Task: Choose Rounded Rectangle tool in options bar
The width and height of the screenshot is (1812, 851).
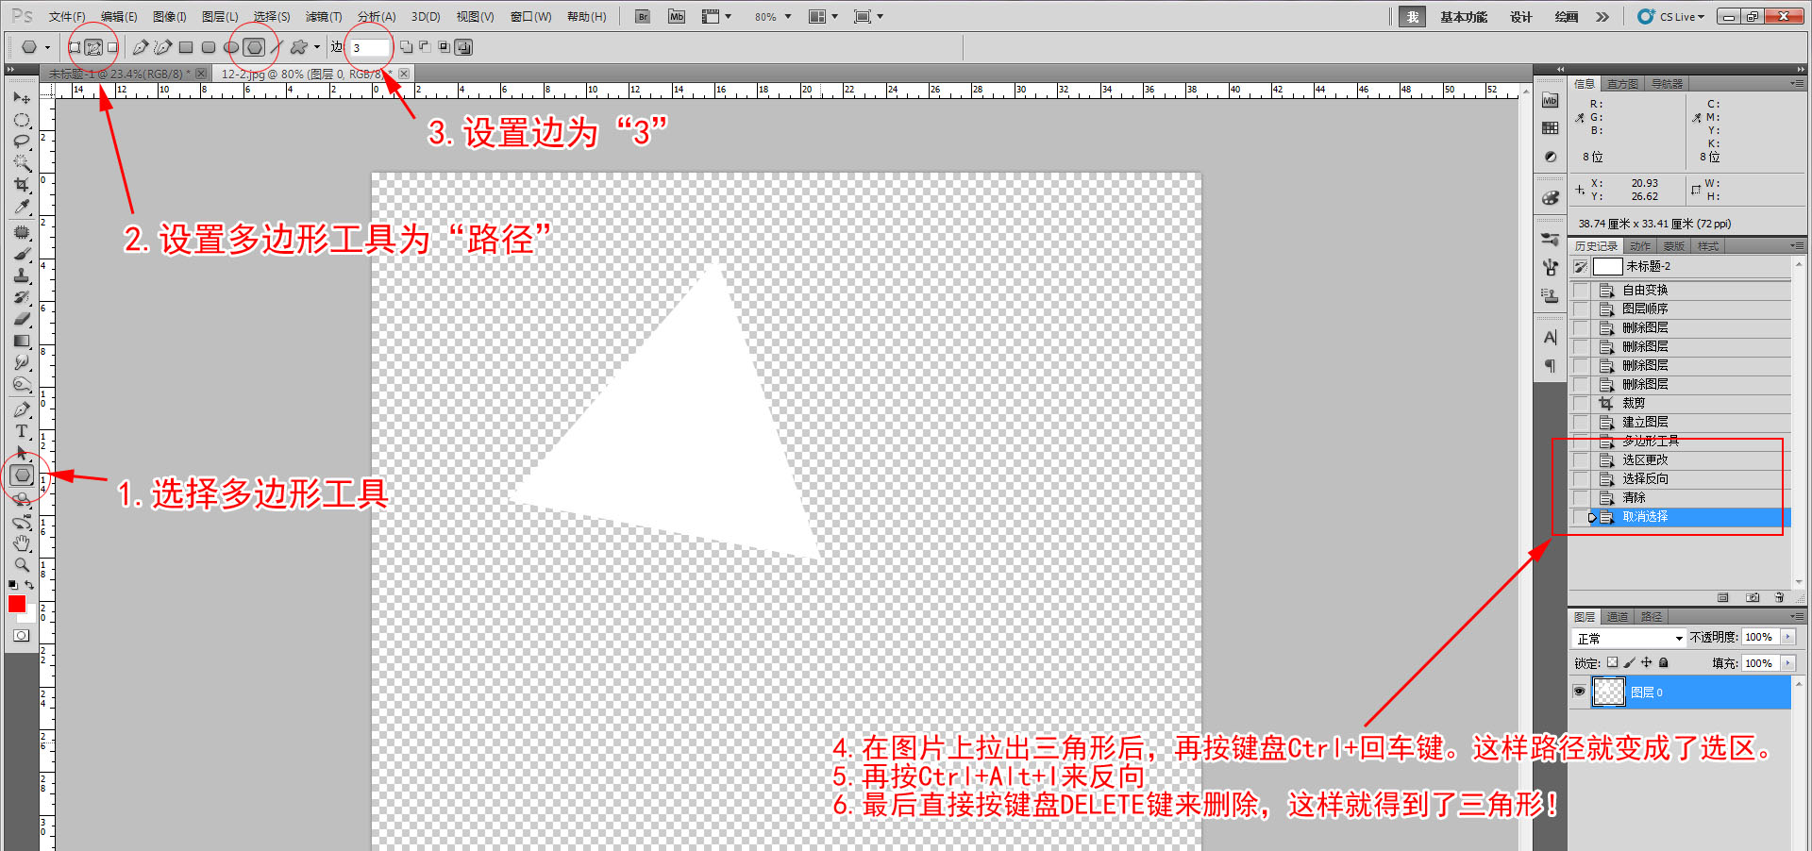Action: pyautogui.click(x=209, y=47)
